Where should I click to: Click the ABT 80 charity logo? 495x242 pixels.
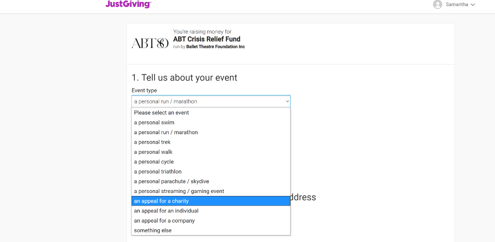pos(150,43)
